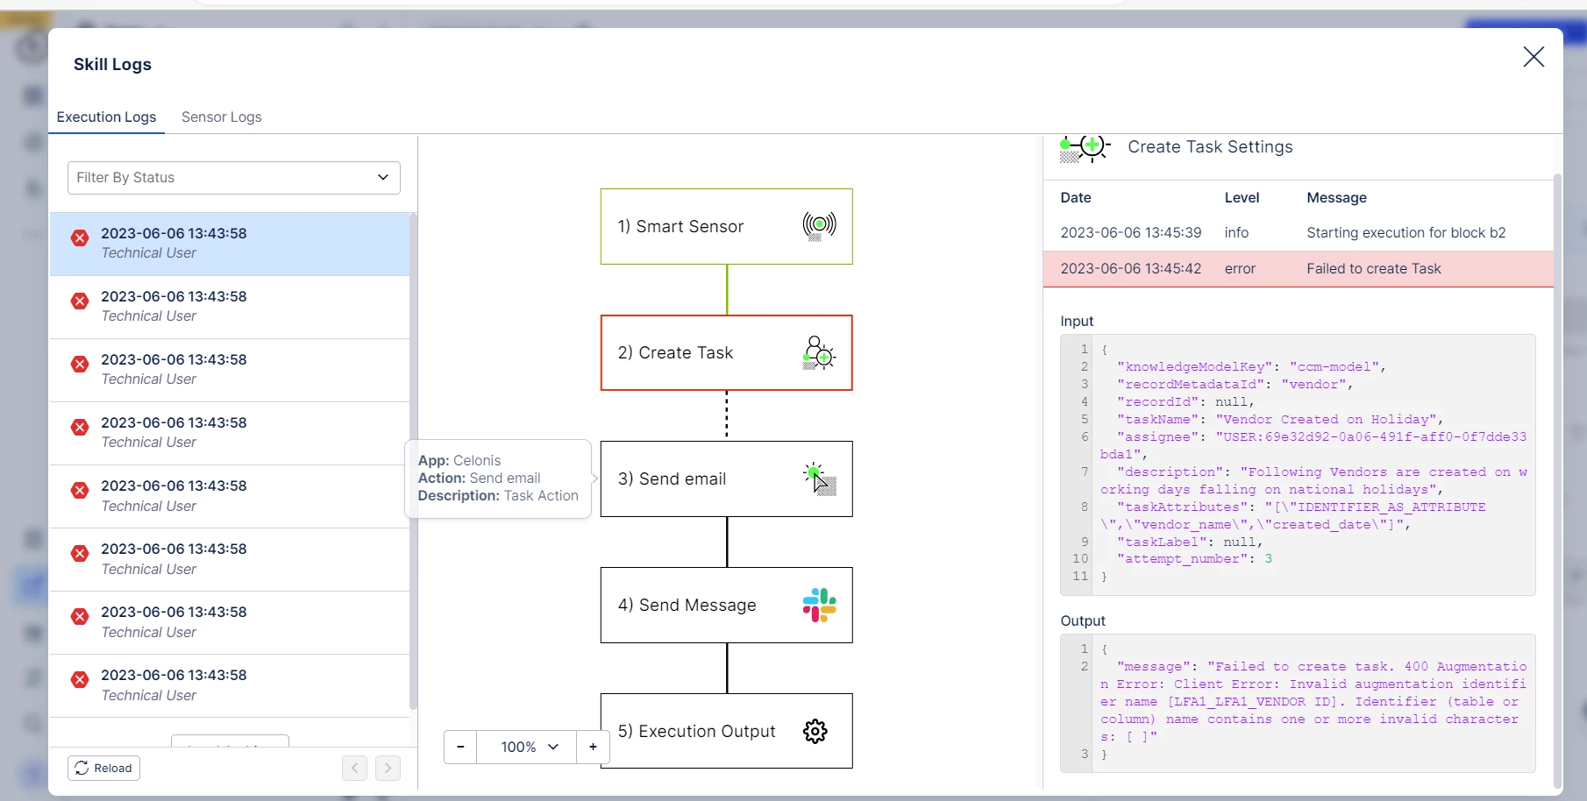Click the 'info' level cell

(x=1236, y=232)
